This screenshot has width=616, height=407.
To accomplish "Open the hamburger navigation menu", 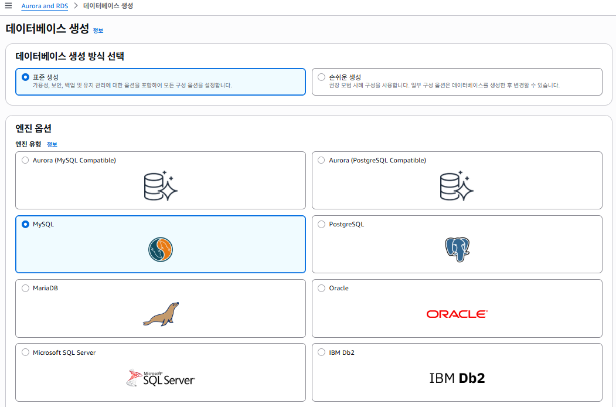I will pyautogui.click(x=8, y=5).
